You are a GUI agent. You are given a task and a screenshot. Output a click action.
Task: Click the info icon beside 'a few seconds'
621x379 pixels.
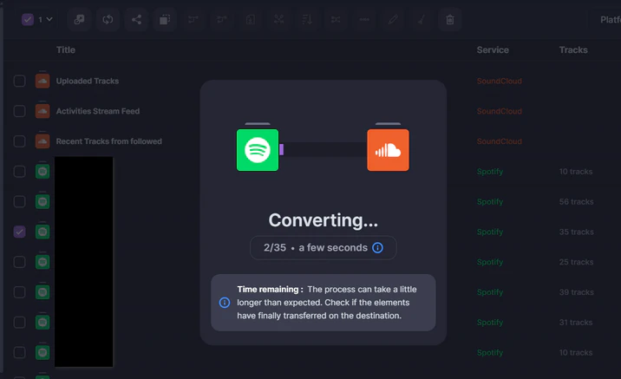(377, 248)
